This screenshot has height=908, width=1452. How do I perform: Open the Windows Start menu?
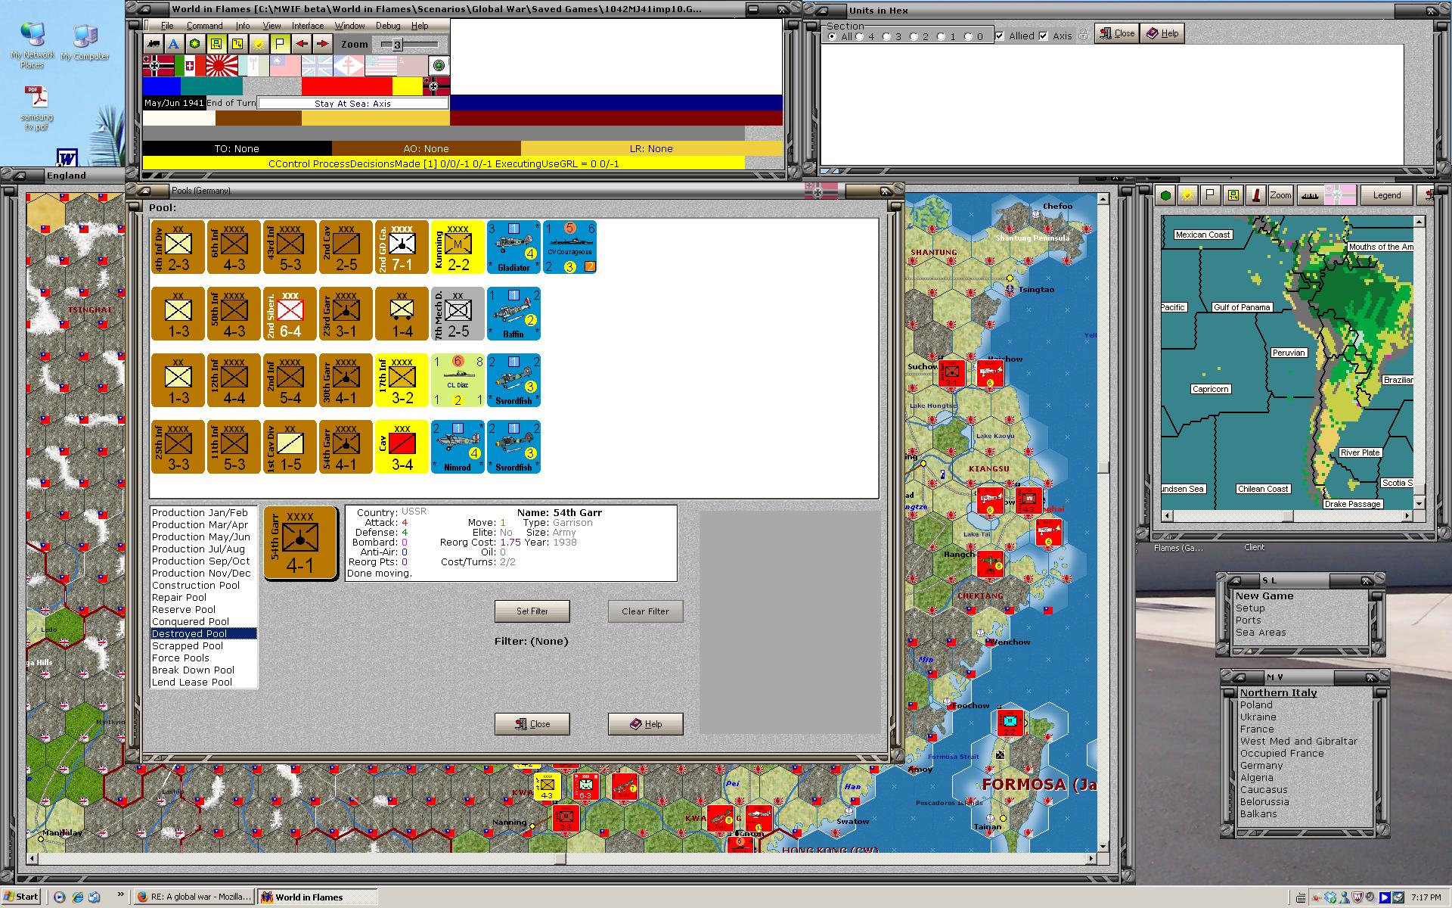(x=21, y=897)
